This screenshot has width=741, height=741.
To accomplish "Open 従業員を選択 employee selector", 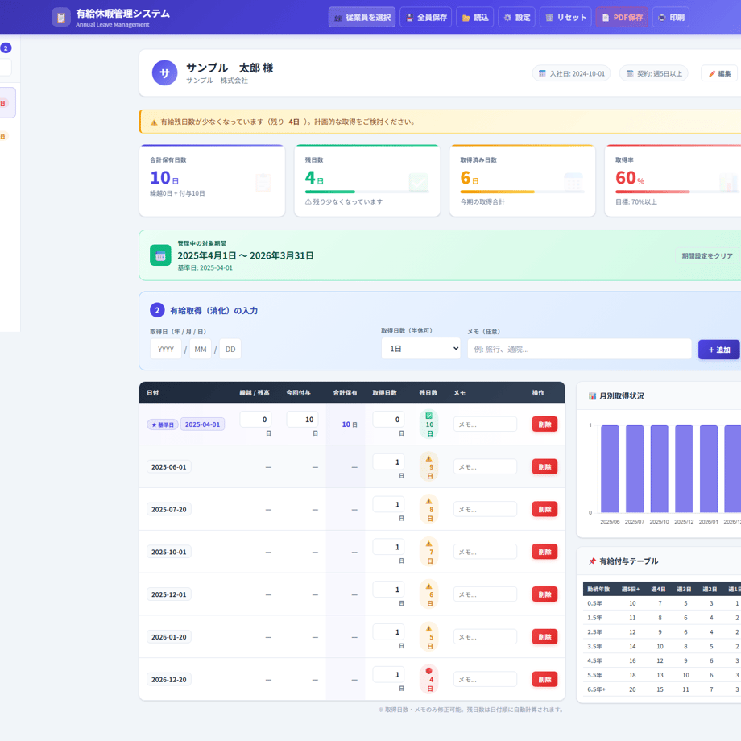I will coord(362,18).
